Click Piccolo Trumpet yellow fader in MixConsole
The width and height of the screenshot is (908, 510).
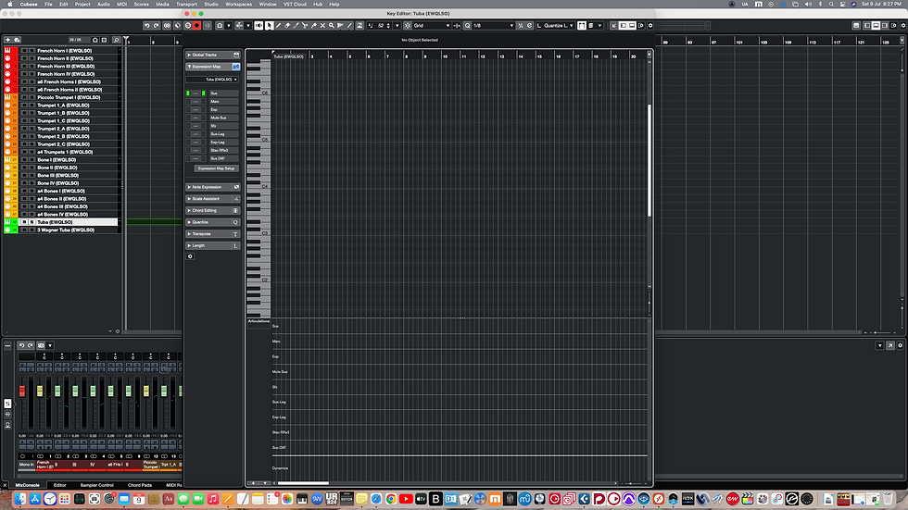pos(146,392)
